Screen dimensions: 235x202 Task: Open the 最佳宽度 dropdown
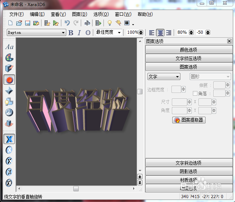[x=109, y=32]
